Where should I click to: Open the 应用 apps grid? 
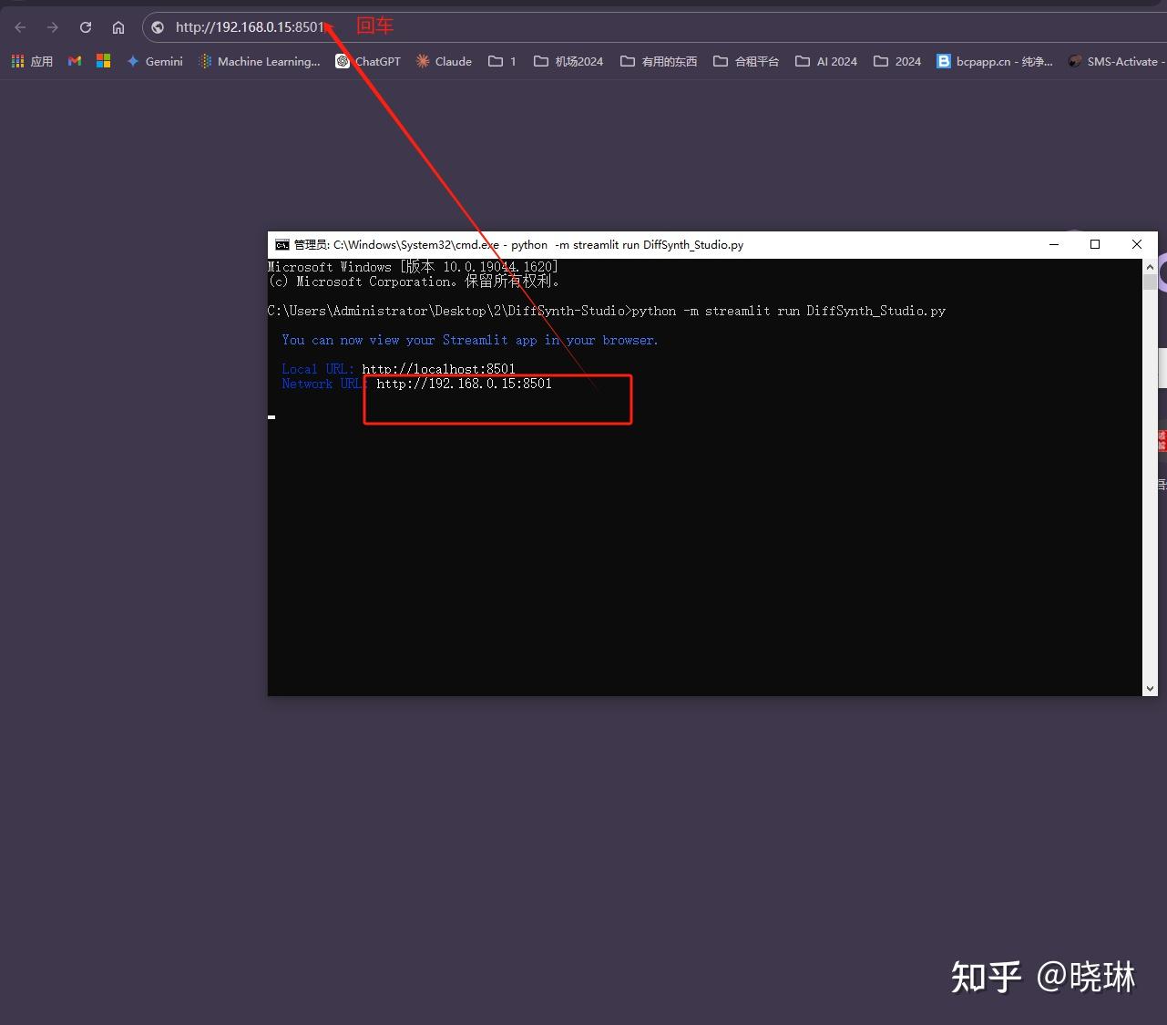(31, 61)
